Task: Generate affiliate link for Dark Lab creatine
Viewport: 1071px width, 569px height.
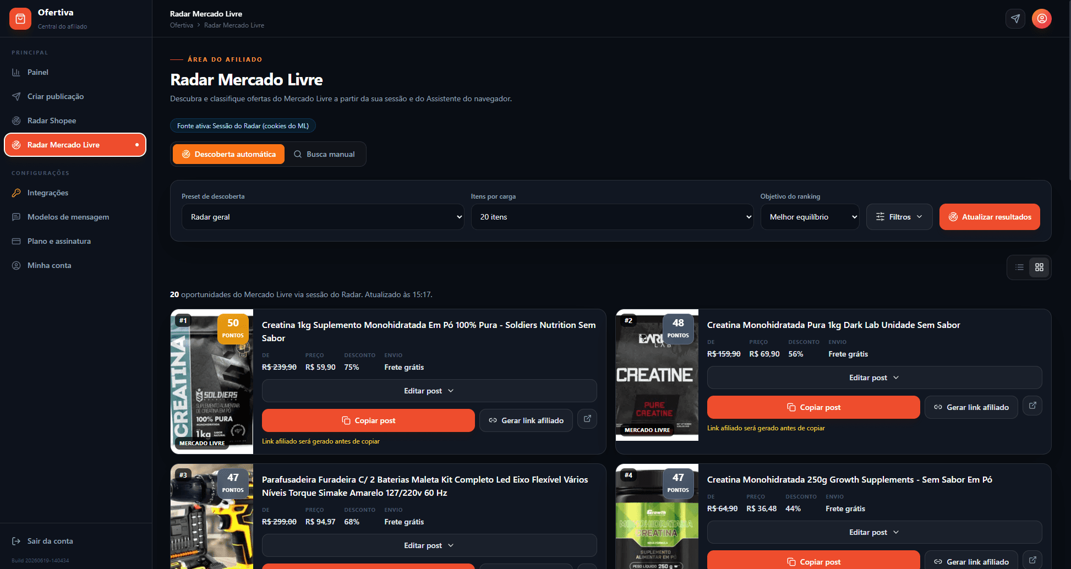Action: click(x=971, y=407)
